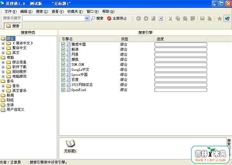This screenshot has height=165, width=232.
Task: Click the magnifier 搜索 button
Action: tap(97, 18)
